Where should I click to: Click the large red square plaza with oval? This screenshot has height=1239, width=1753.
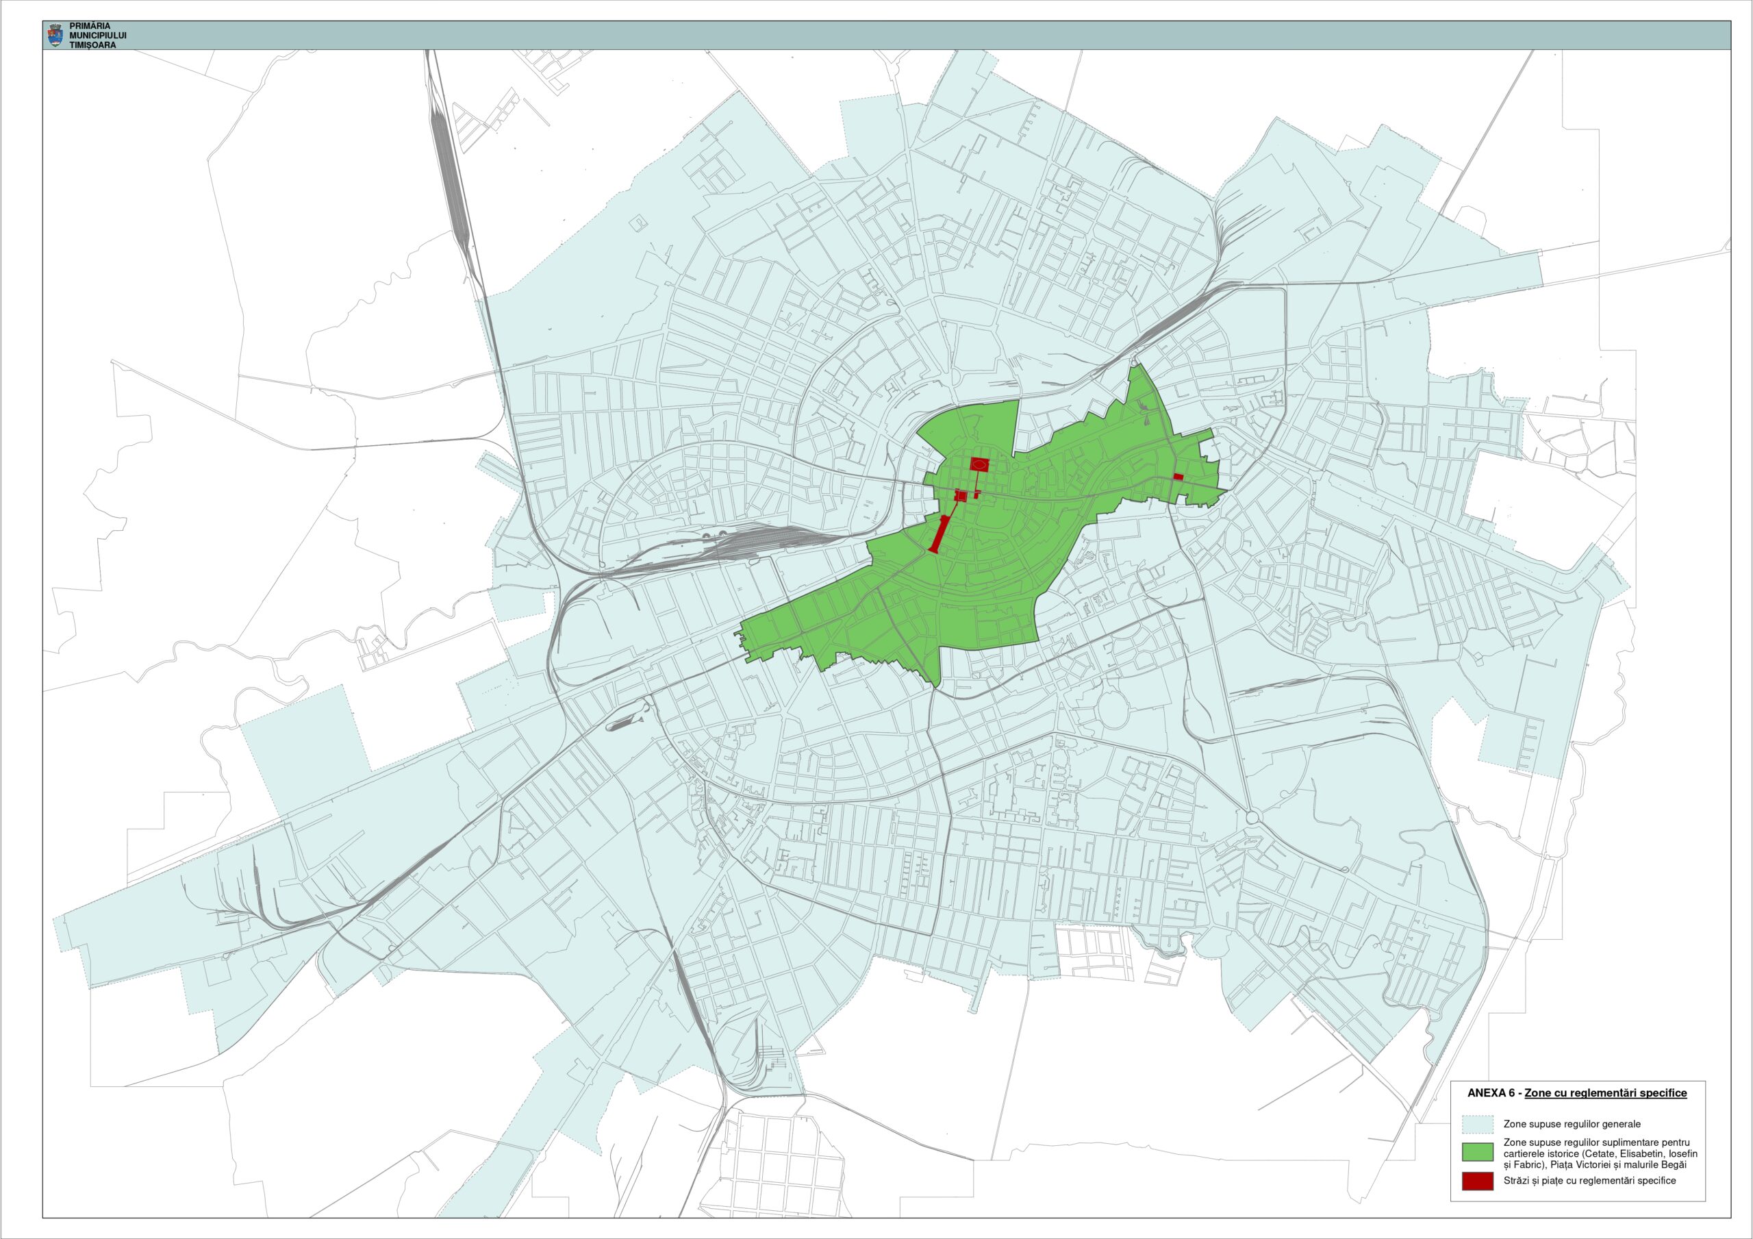981,463
